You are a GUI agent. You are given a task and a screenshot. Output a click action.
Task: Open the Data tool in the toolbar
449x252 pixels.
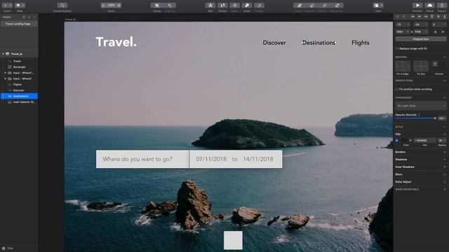click(20, 6)
